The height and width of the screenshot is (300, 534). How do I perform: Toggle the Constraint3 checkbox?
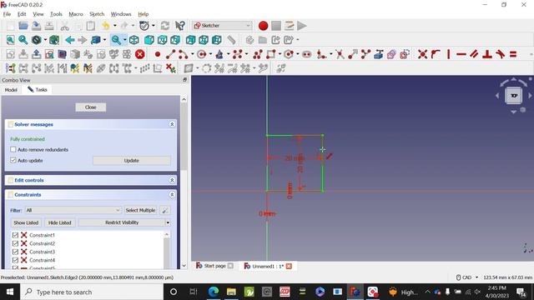click(x=15, y=252)
